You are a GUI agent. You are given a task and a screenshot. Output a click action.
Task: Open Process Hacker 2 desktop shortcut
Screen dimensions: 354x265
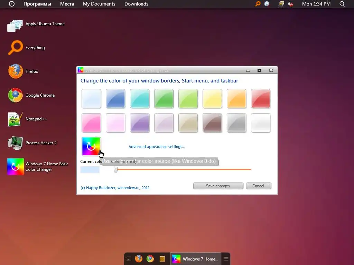32,143
